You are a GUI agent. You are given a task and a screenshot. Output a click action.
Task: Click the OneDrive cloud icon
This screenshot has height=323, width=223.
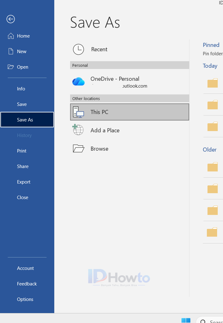(78, 82)
